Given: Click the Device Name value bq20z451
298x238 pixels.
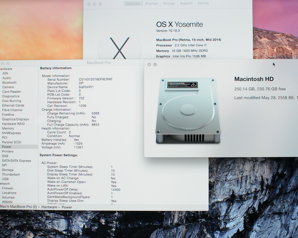Looking at the screenshot, I should (x=86, y=87).
